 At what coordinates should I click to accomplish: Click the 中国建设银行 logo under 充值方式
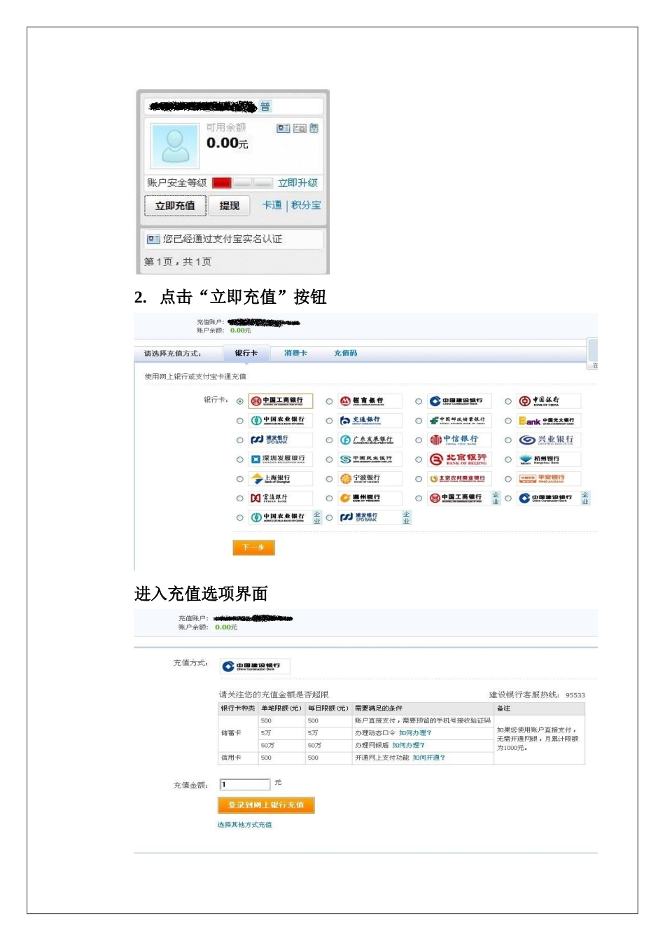pyautogui.click(x=255, y=666)
